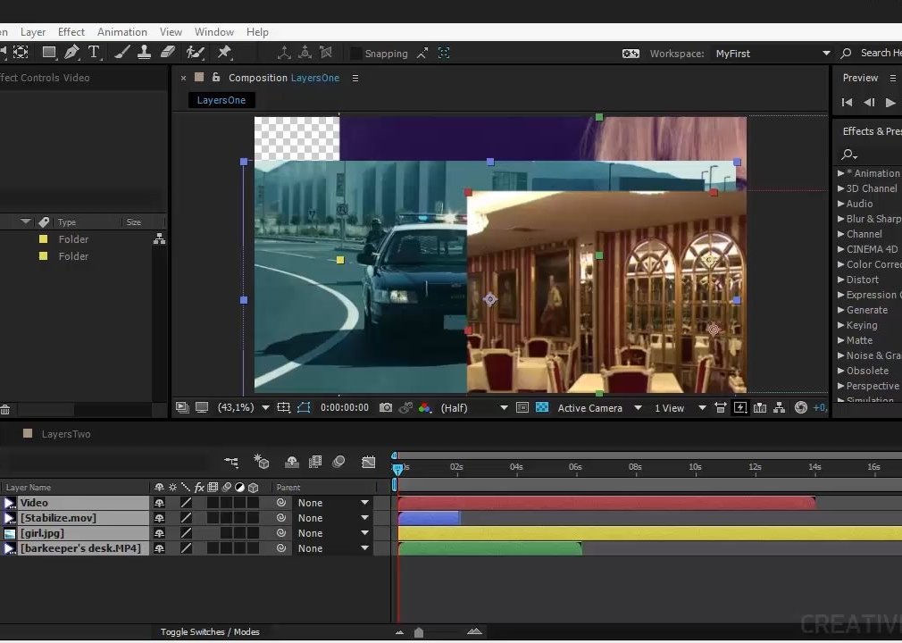Select the Pen tool

pos(71,53)
